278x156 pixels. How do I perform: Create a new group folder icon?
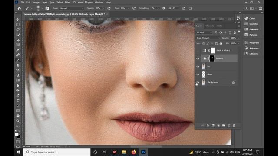224,125
